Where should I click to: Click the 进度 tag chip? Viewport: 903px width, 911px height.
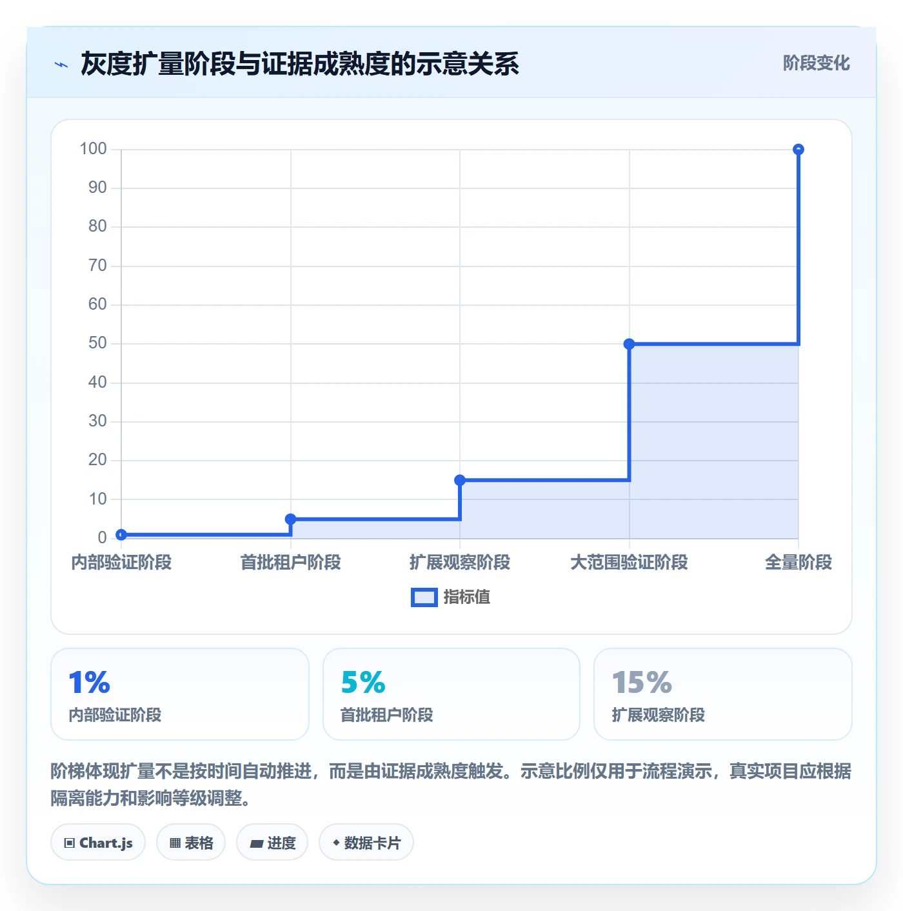point(272,843)
